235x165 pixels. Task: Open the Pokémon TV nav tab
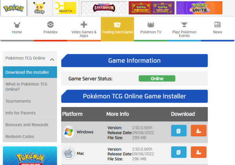(x=151, y=29)
